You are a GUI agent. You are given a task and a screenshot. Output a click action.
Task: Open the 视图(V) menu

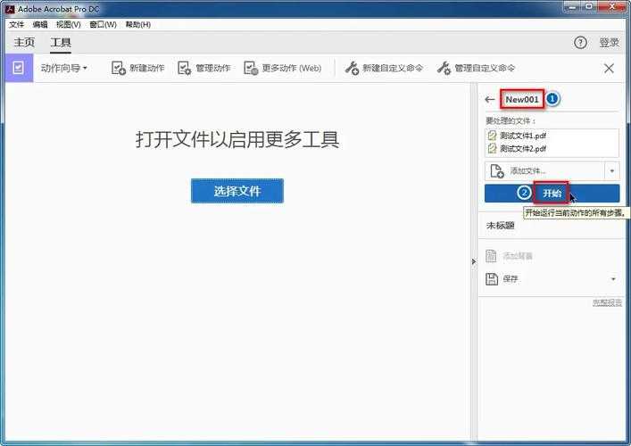pyautogui.click(x=68, y=24)
